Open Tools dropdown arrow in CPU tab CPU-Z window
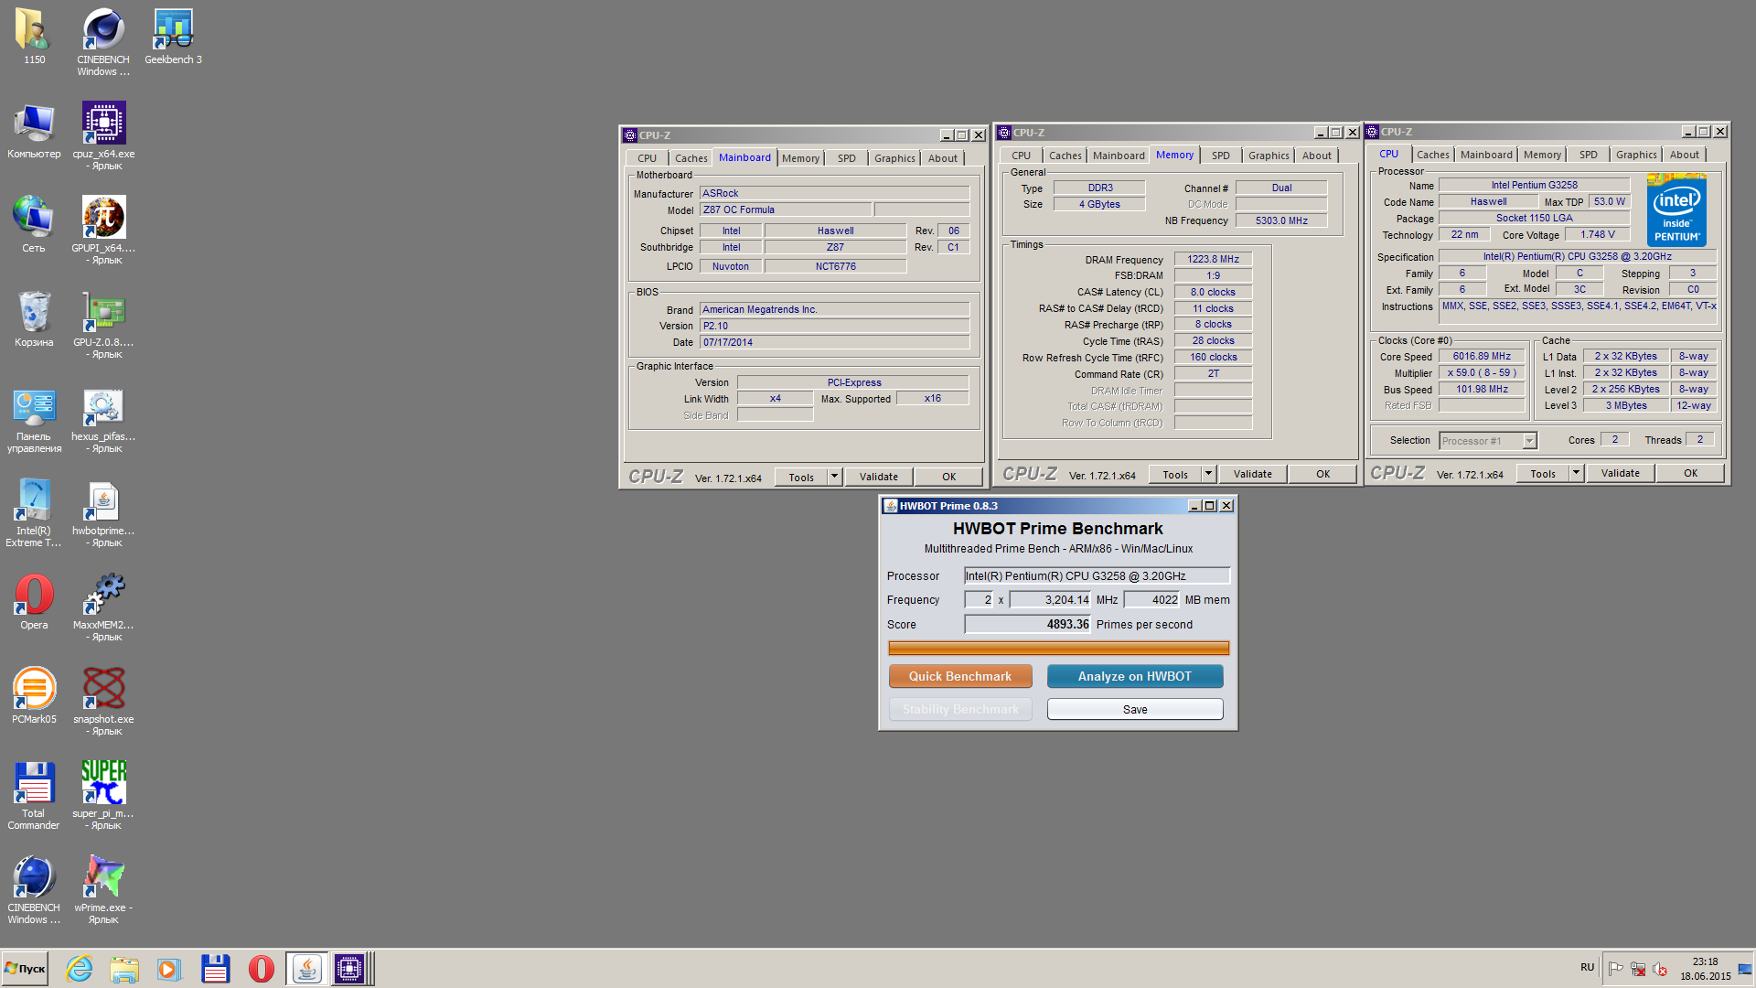 [x=1576, y=473]
